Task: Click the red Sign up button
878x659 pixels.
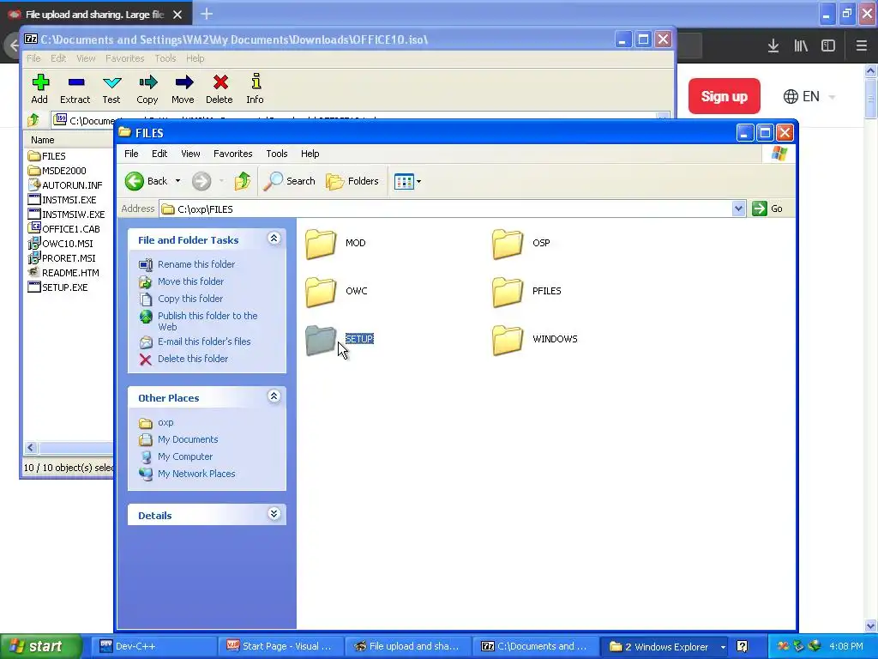Action: 724,96
